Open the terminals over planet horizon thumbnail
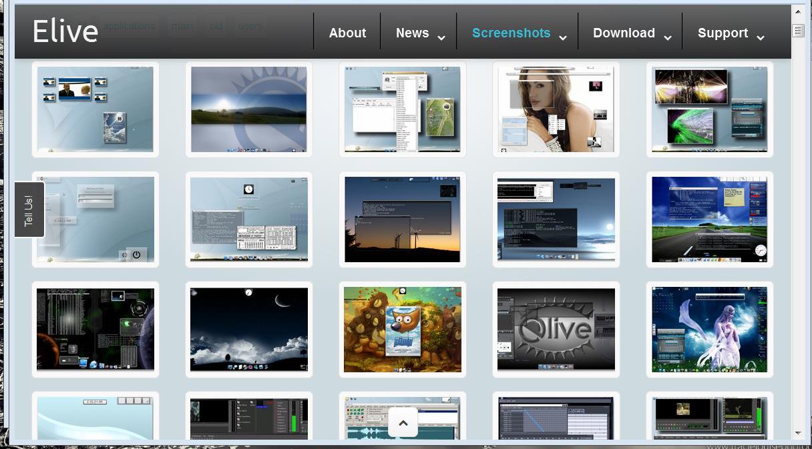The image size is (812, 449). (x=556, y=219)
